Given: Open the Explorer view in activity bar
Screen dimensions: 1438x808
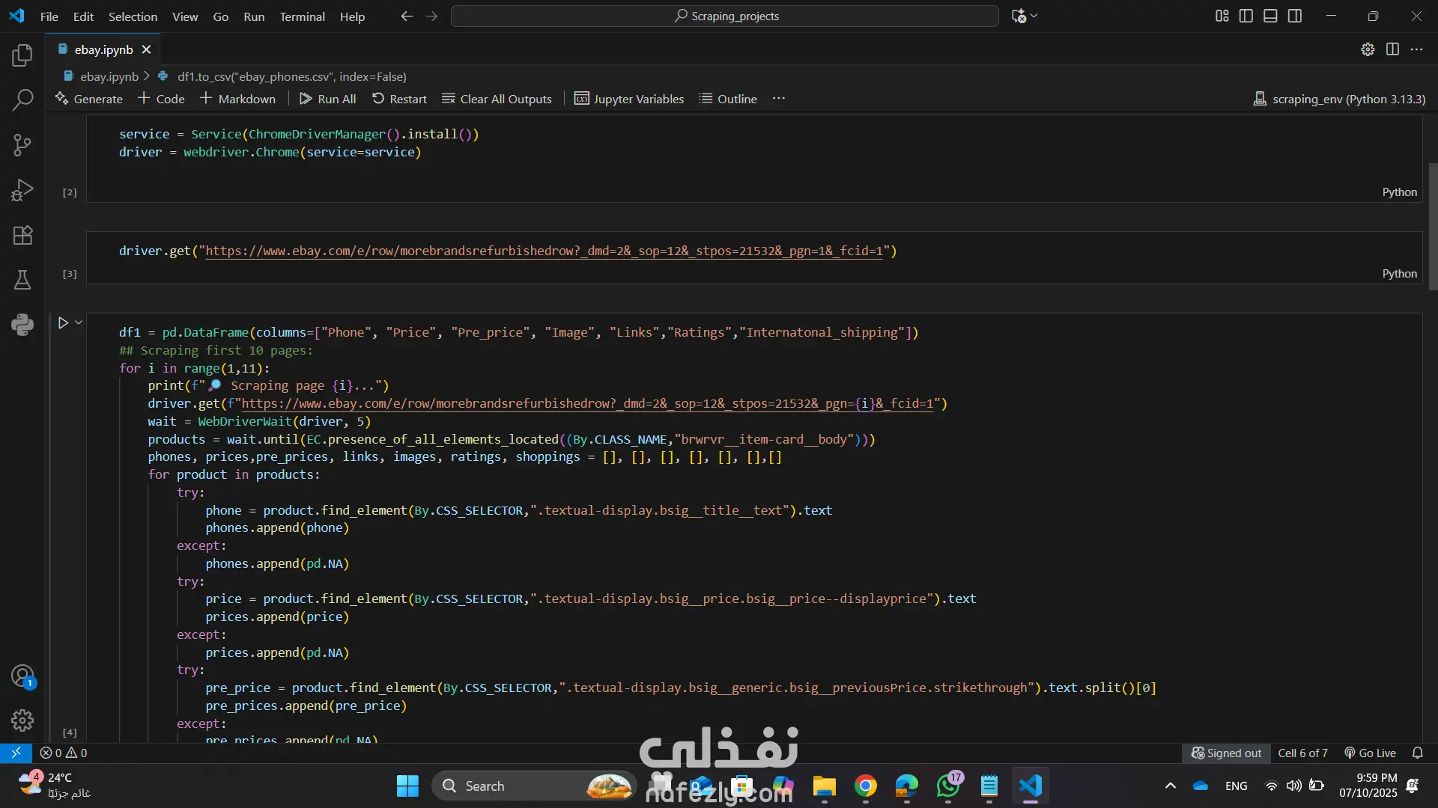Looking at the screenshot, I should [22, 55].
